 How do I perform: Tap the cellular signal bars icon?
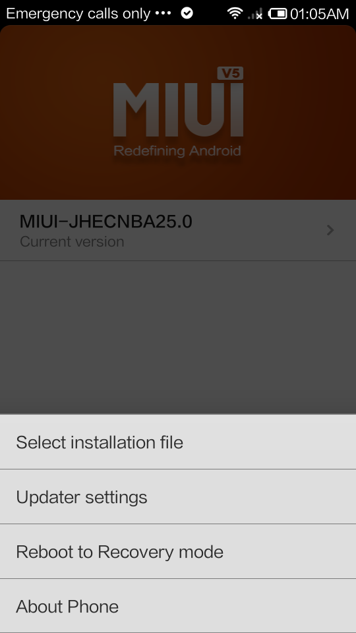click(254, 14)
